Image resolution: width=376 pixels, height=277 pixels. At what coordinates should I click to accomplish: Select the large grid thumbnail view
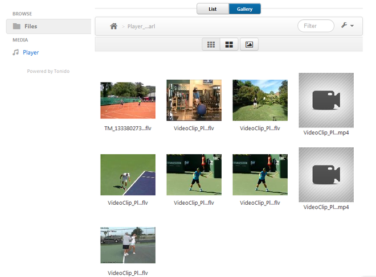[x=229, y=44]
